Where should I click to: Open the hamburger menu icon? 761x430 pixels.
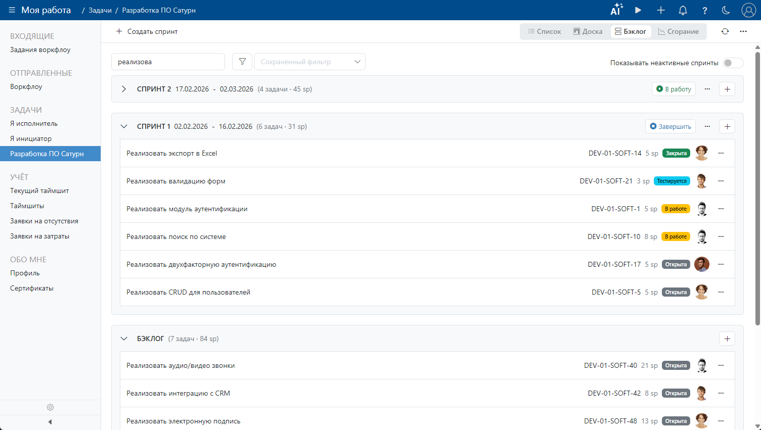click(x=12, y=10)
